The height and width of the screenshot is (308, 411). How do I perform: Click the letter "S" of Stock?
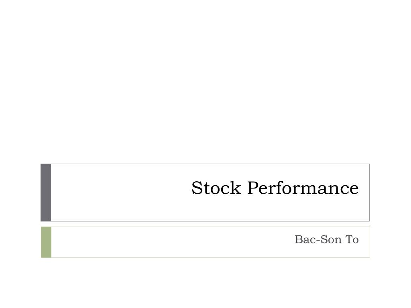coord(197,188)
